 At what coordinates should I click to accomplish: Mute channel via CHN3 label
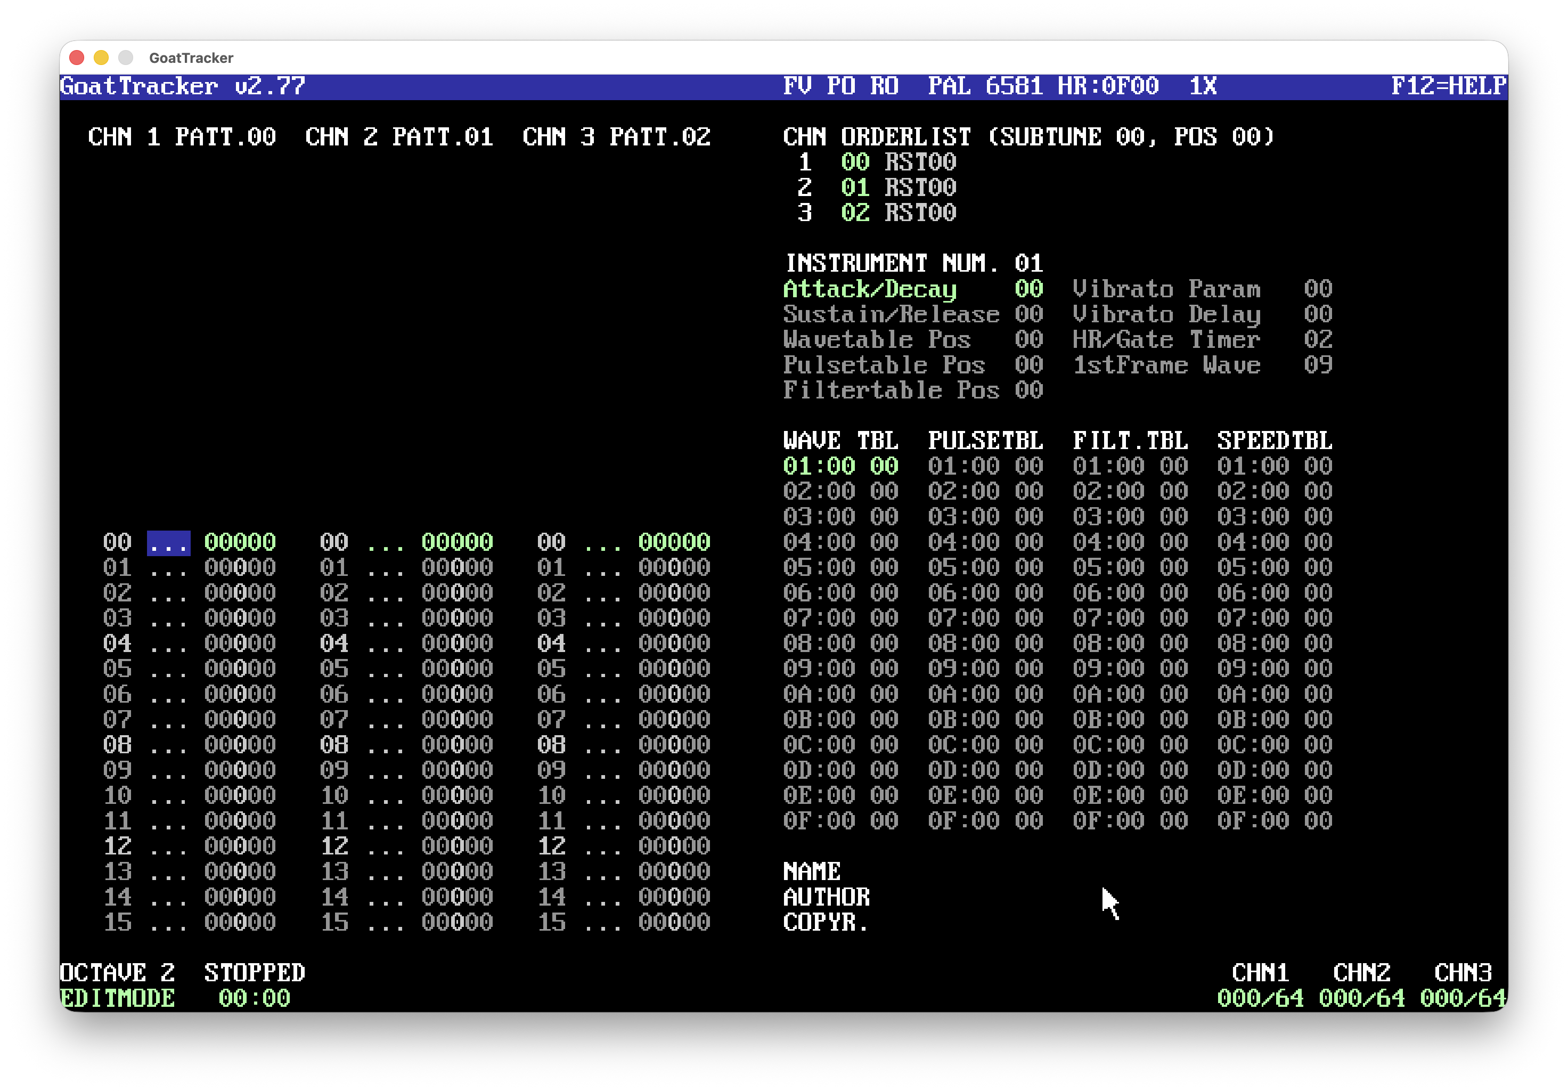[x=1463, y=973]
